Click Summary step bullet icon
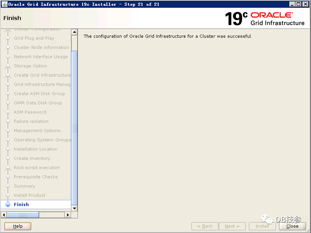 click(x=8, y=186)
